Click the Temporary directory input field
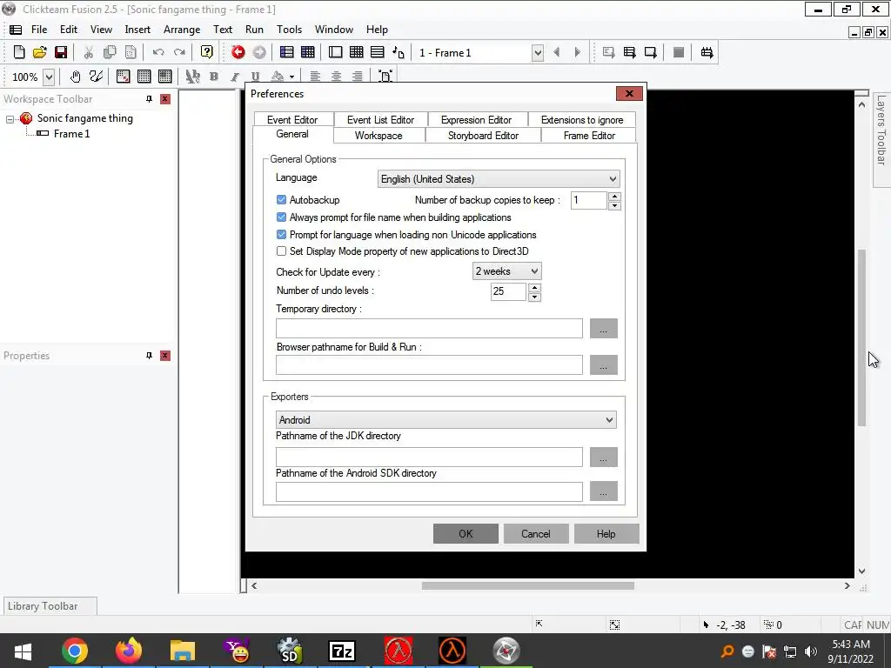Image resolution: width=891 pixels, height=668 pixels. pyautogui.click(x=429, y=328)
